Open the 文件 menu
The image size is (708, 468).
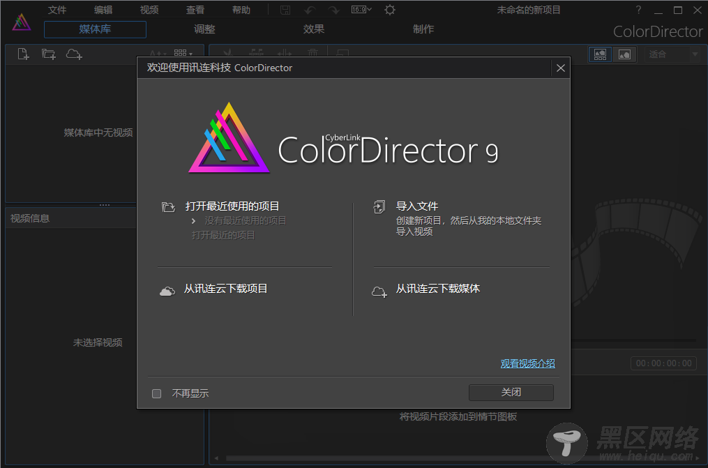57,10
